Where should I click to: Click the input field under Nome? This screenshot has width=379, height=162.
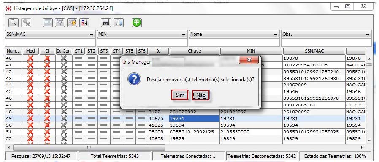[x=234, y=42]
